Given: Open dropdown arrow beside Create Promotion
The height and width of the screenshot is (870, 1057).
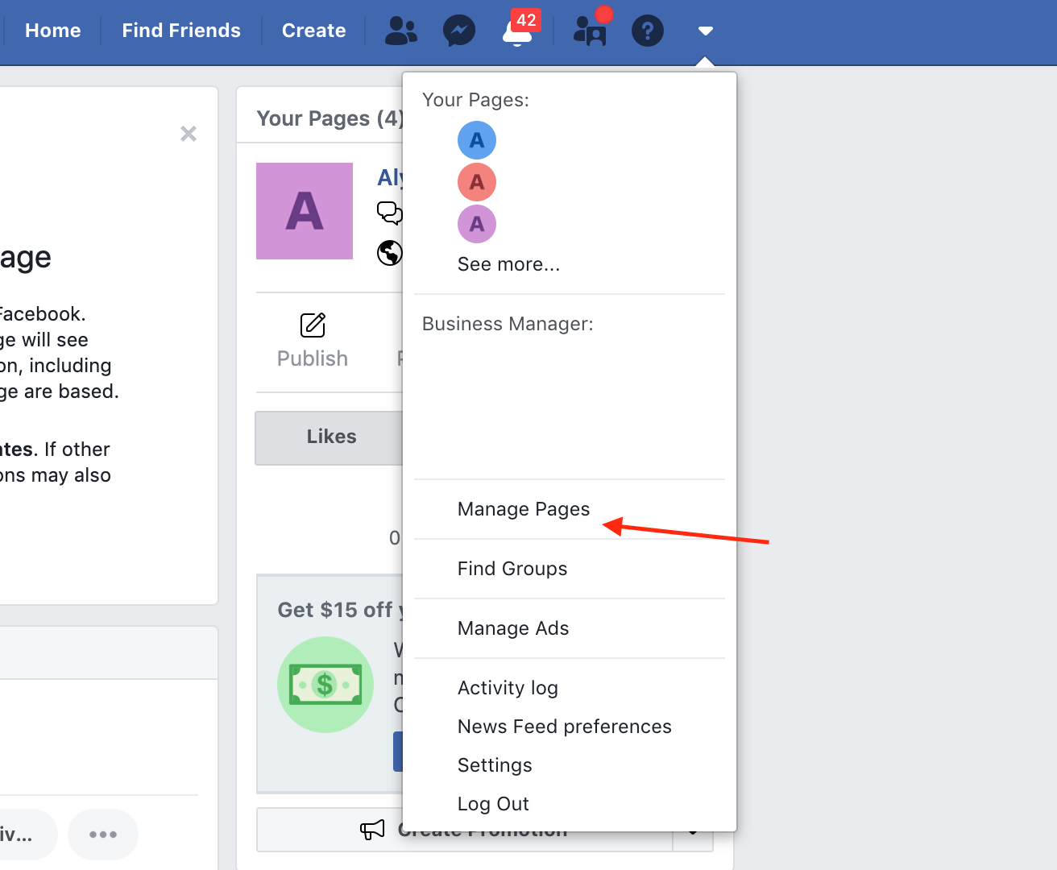Looking at the screenshot, I should tap(693, 833).
